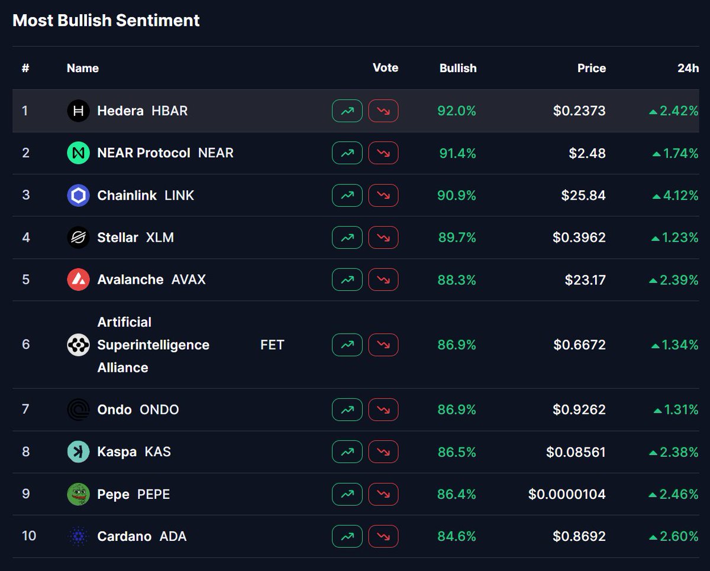The height and width of the screenshot is (571, 710).
Task: Vote bullish on Pepe
Action: pos(347,494)
